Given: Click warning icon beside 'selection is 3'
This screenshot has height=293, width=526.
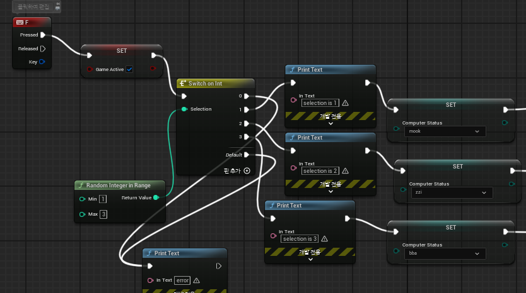Looking at the screenshot, I should coord(324,239).
